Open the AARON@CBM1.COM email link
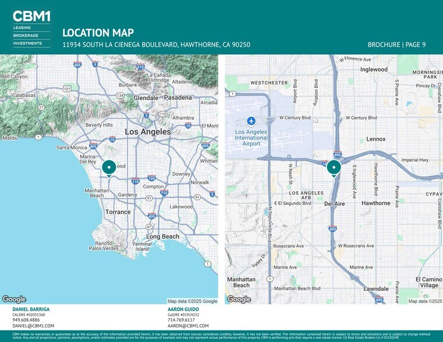The image size is (443, 342). click(185, 326)
